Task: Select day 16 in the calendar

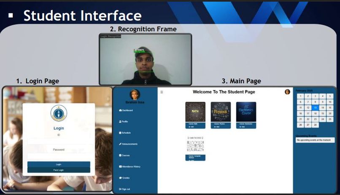Action: (x=300, y=113)
